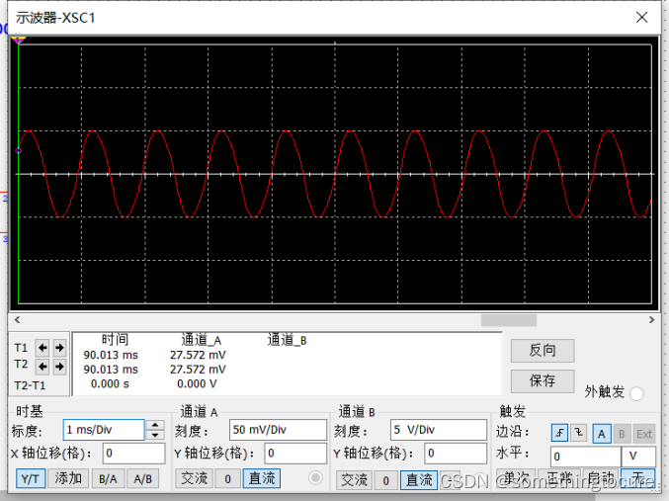Click the trigger 水平 level field

585,457
